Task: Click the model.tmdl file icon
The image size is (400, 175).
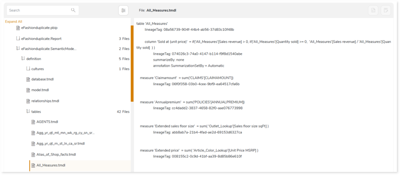Action: (x=28, y=90)
